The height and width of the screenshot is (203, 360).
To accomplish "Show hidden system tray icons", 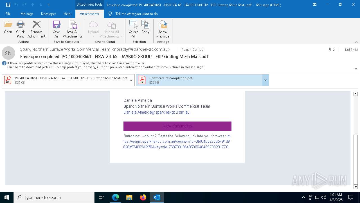I will 303,197.
